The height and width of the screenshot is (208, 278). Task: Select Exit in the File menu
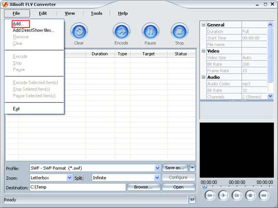point(16,109)
